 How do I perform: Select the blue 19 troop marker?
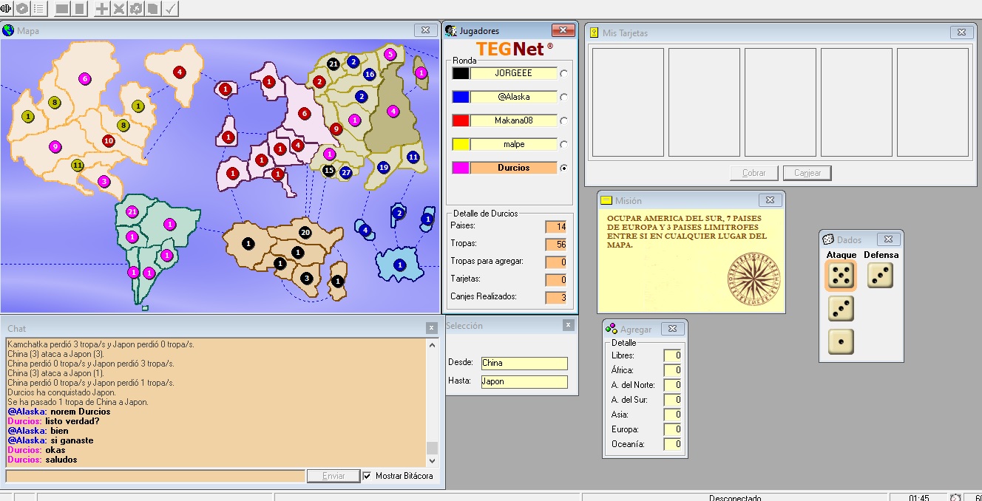click(x=383, y=168)
